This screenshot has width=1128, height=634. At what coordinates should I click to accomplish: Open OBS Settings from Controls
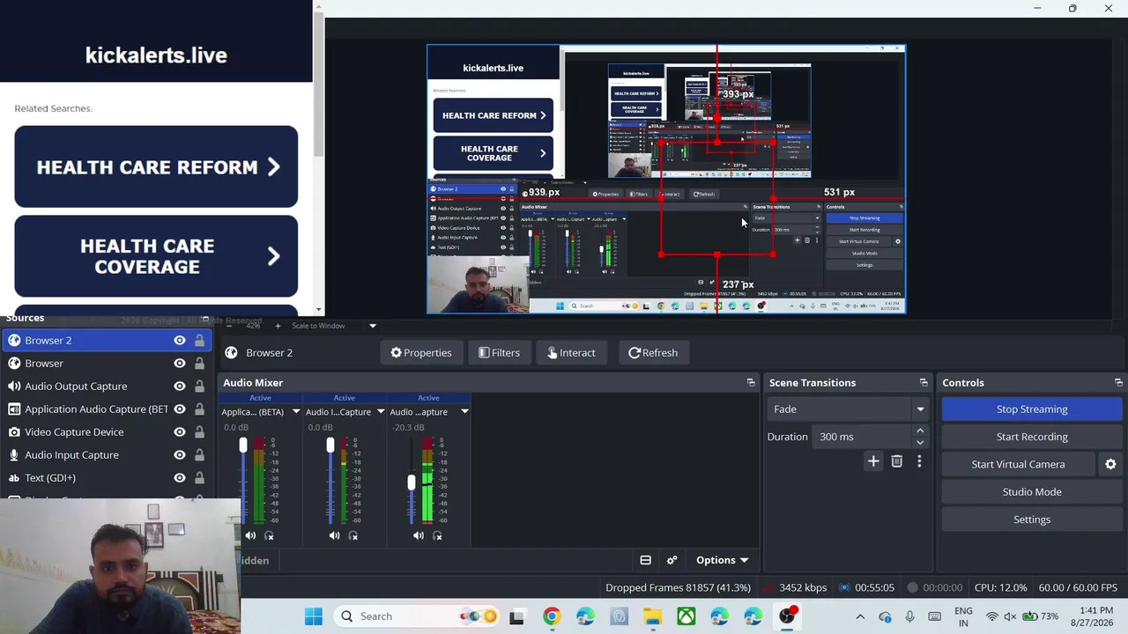1032,520
